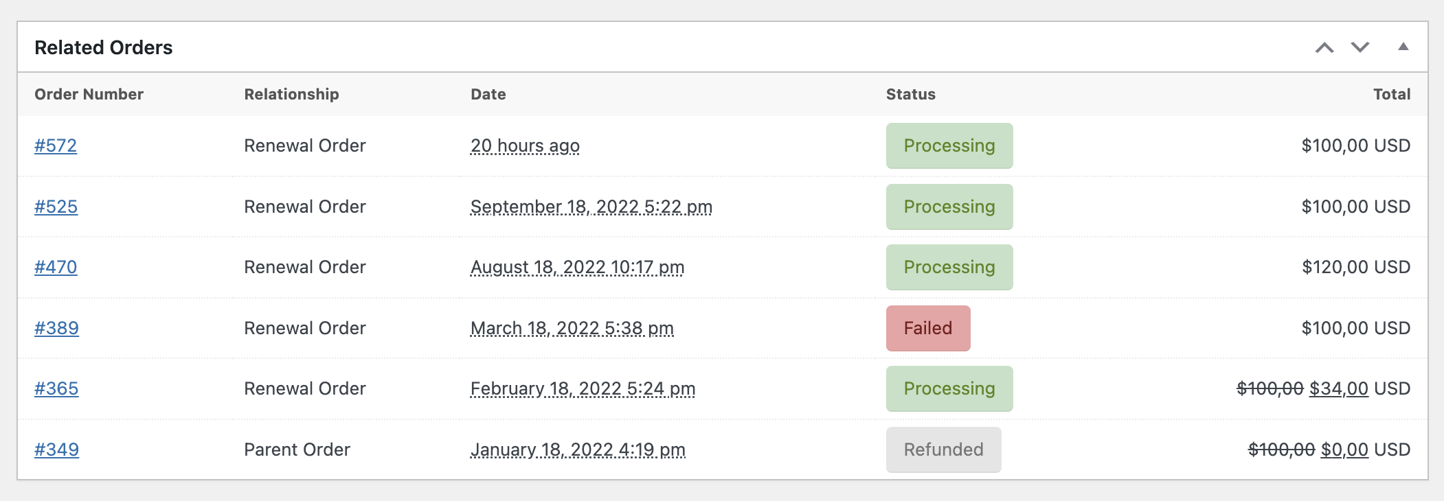Open failed order #389
Screen dimensions: 1444x501
point(56,328)
